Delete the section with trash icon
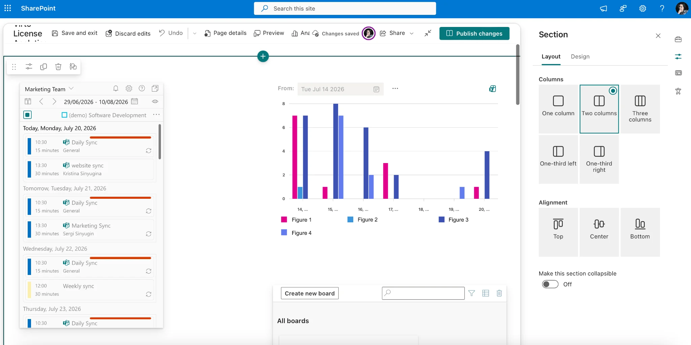The width and height of the screenshot is (691, 345). 58,67
